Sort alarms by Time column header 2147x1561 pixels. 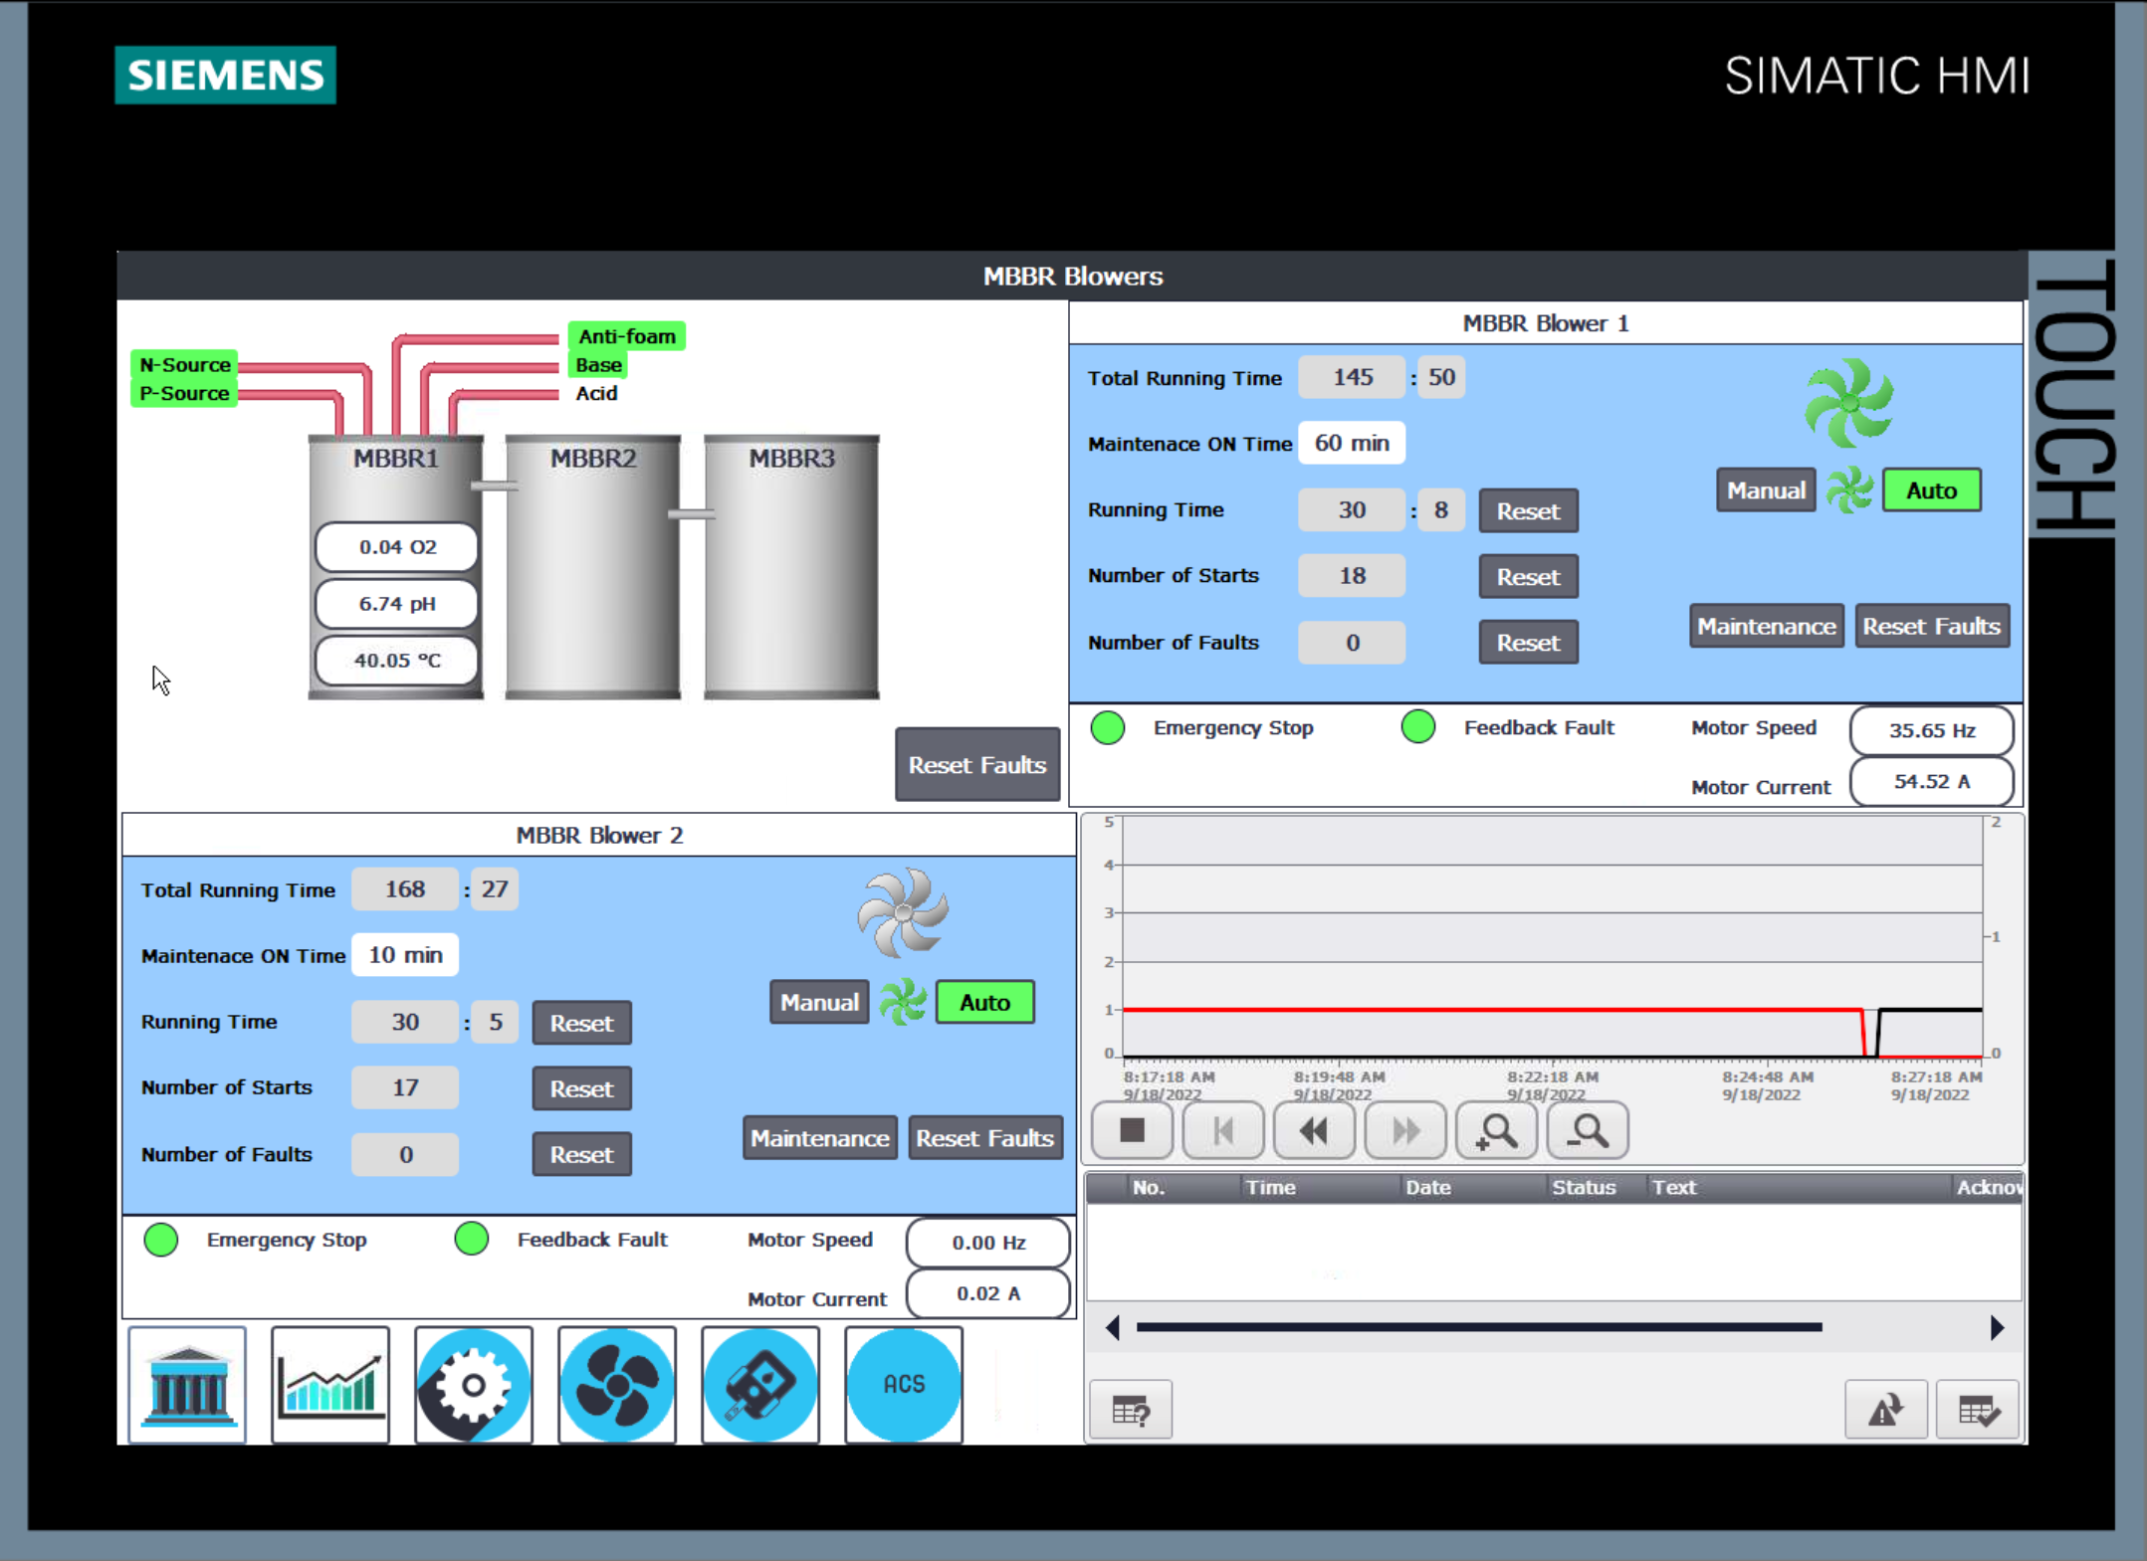point(1270,1187)
